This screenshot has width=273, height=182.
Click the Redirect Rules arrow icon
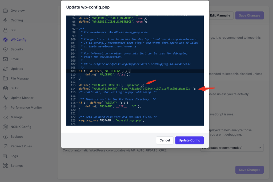(x=5, y=146)
